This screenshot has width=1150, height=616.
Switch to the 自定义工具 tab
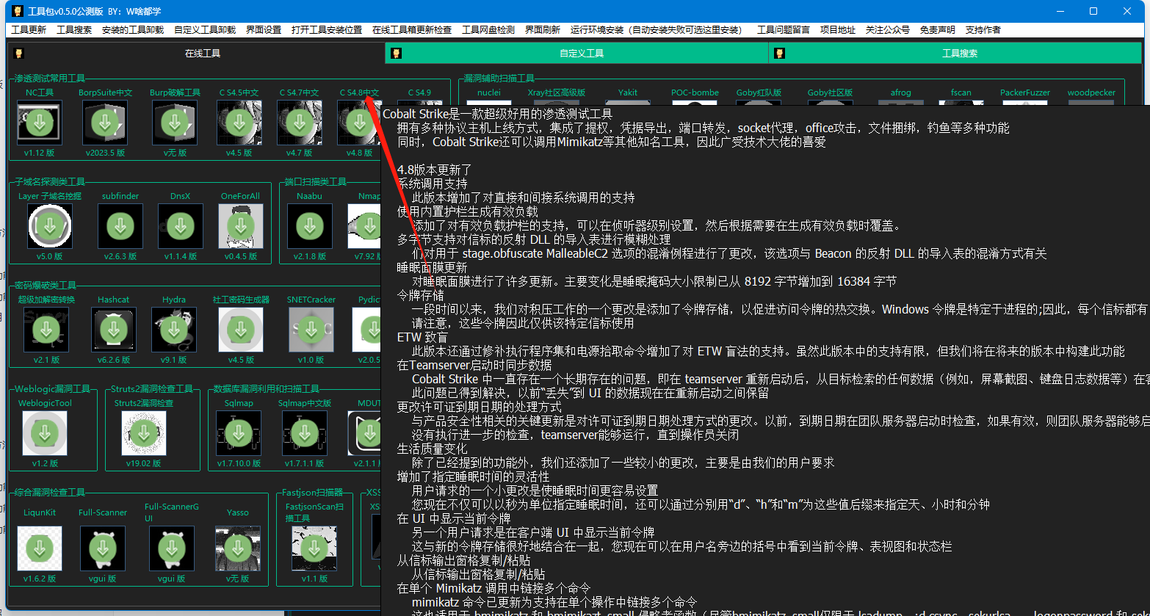coord(576,54)
